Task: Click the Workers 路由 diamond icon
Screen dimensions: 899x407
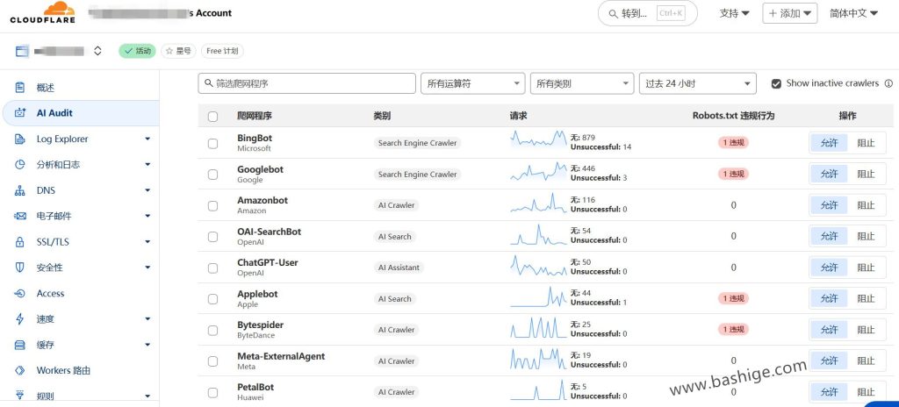Action: pos(20,370)
